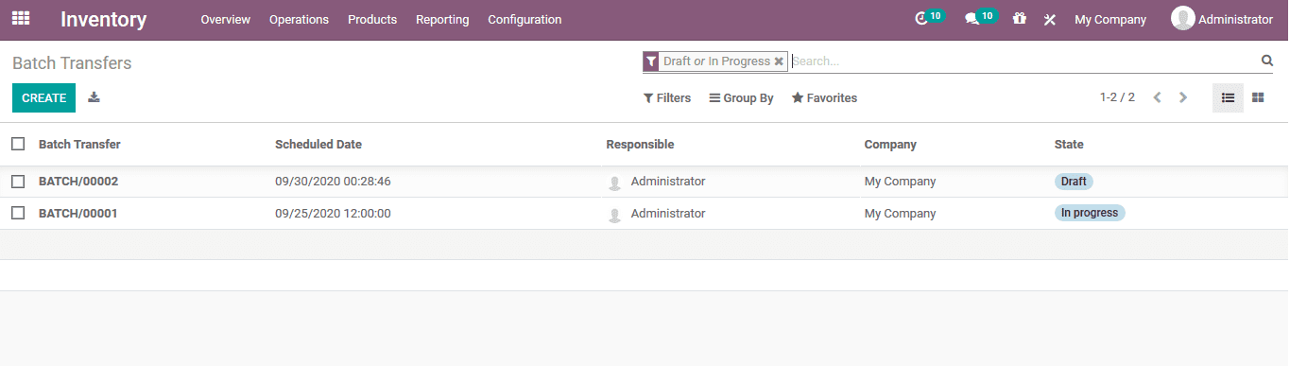The width and height of the screenshot is (1290, 366).
Task: Open the My Company switcher
Action: (x=1110, y=19)
